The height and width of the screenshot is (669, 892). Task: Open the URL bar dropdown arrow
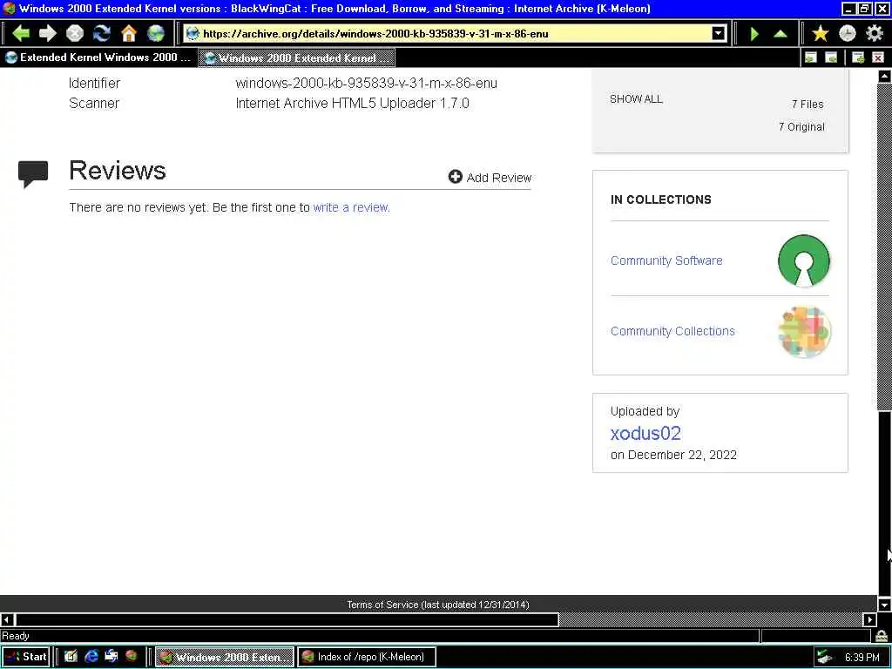pyautogui.click(x=719, y=34)
